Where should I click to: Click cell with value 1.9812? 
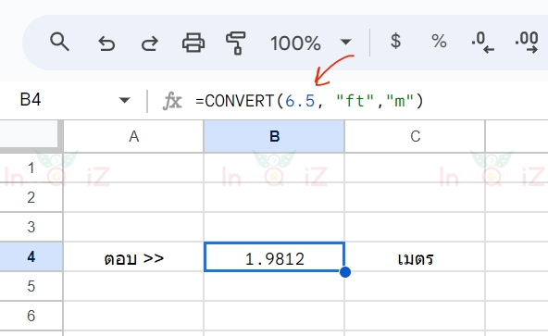(x=274, y=257)
